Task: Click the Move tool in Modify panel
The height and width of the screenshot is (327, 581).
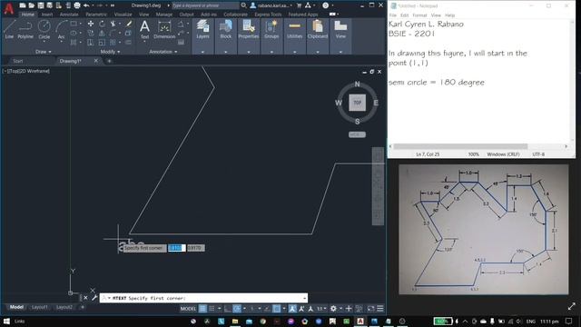Action: coord(91,24)
